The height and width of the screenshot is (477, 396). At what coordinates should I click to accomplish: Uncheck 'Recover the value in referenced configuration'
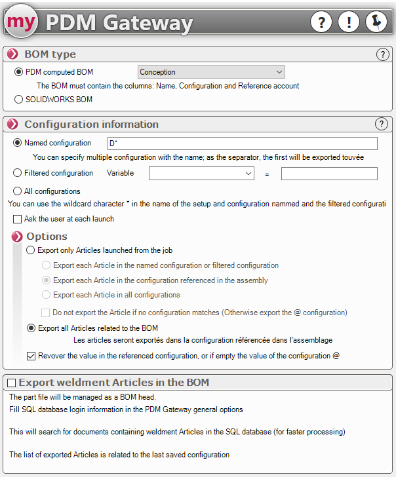tap(31, 356)
